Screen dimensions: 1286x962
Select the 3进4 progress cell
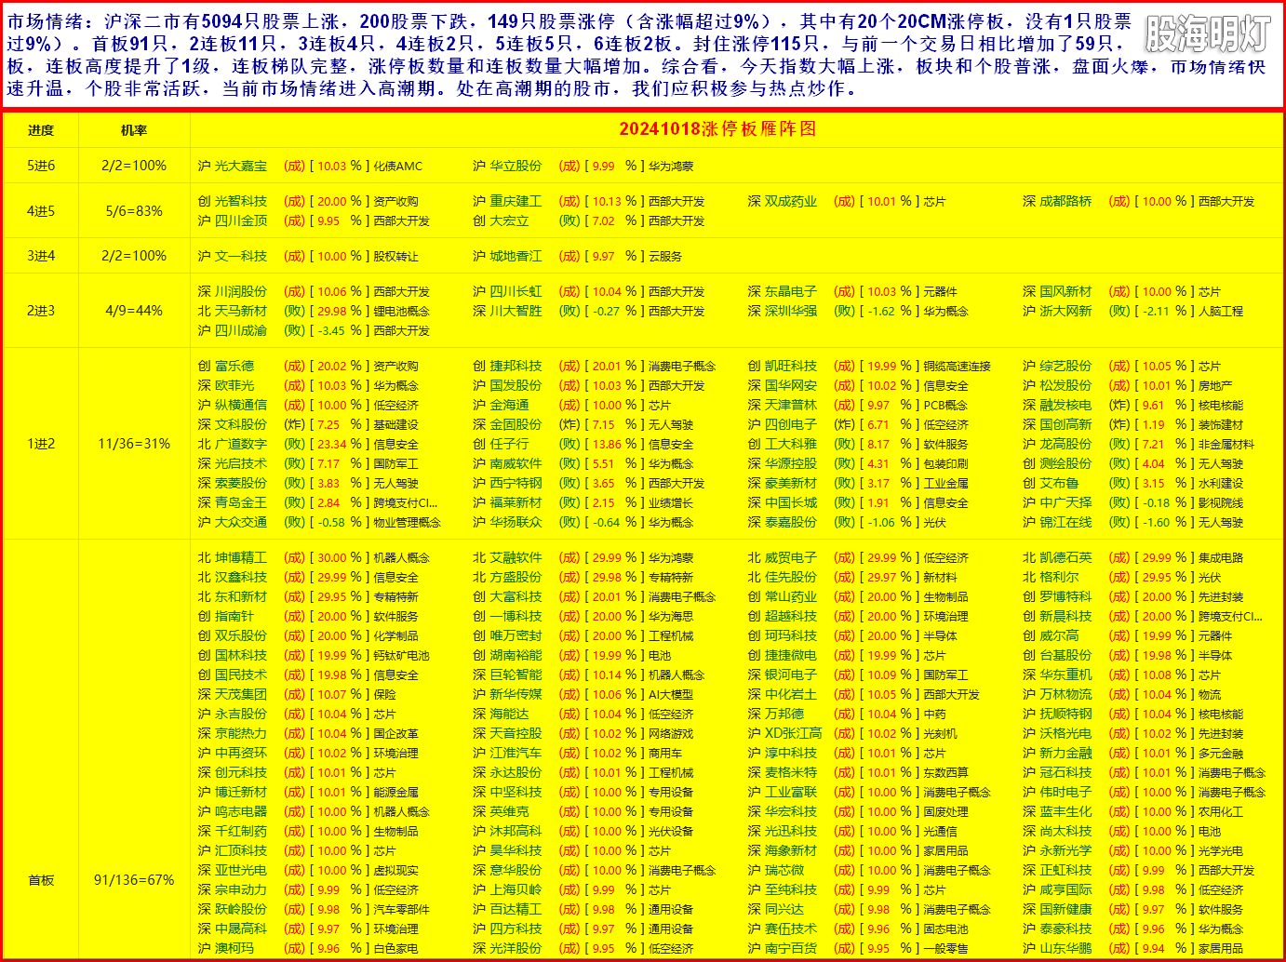click(41, 256)
